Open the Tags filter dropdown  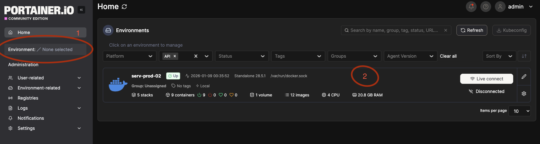click(298, 56)
